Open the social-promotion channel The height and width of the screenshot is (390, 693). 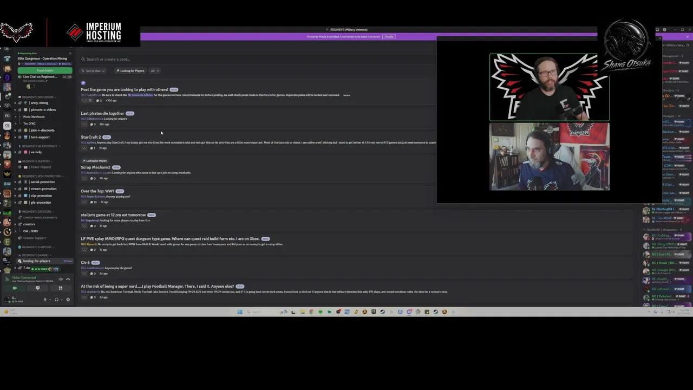(43, 182)
